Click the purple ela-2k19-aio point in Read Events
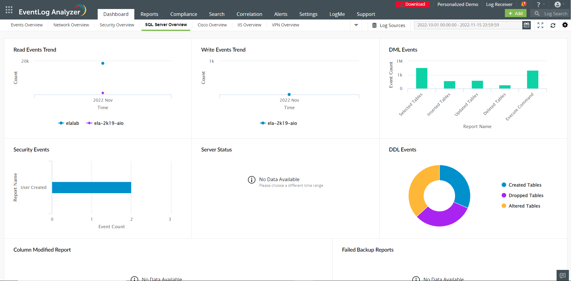 tap(103, 93)
